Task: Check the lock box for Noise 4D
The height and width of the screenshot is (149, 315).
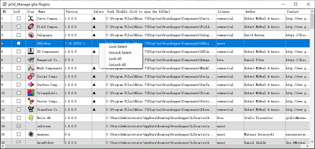Action: pos(19,118)
